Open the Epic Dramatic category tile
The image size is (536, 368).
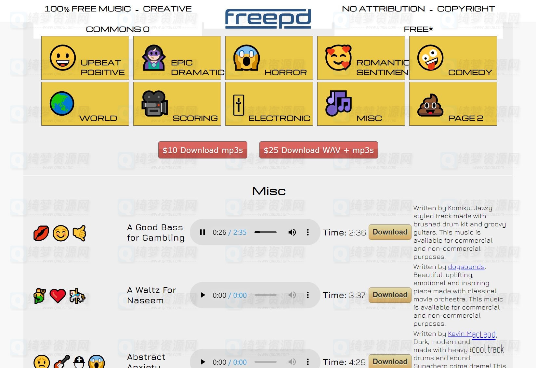tap(177, 58)
